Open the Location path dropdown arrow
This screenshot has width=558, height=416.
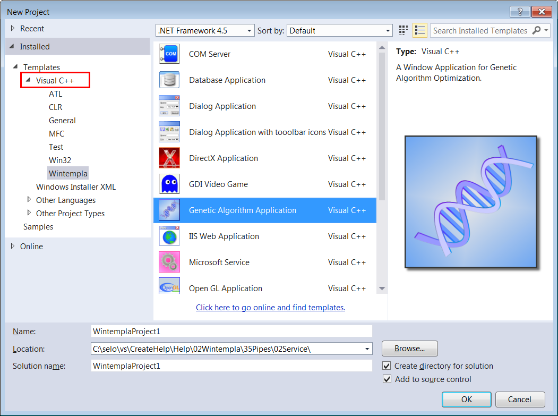[x=367, y=349]
